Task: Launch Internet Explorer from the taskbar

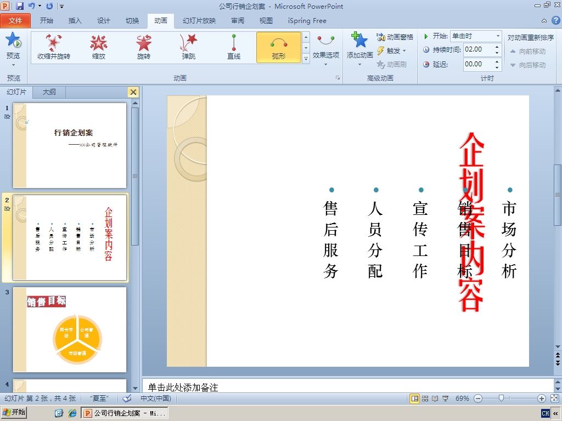Action: 72,413
